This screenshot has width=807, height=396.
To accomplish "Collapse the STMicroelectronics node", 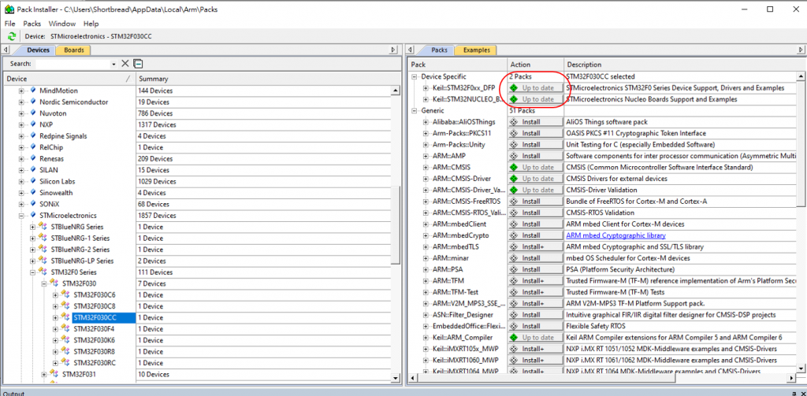I will 21,216.
